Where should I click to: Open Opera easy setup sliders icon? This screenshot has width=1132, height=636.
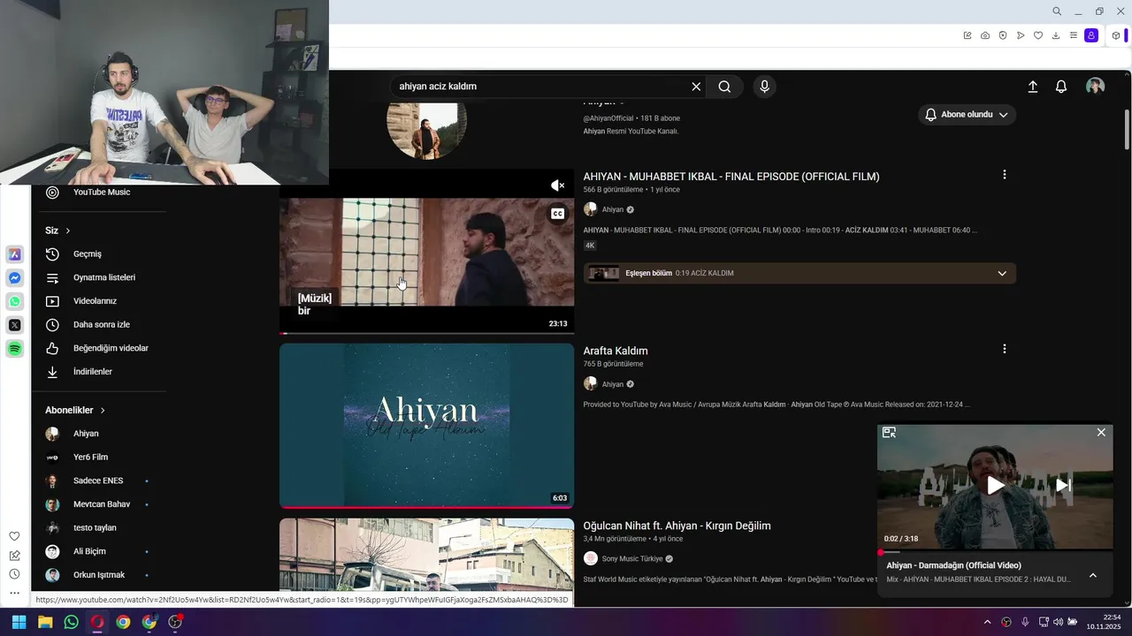(1074, 35)
